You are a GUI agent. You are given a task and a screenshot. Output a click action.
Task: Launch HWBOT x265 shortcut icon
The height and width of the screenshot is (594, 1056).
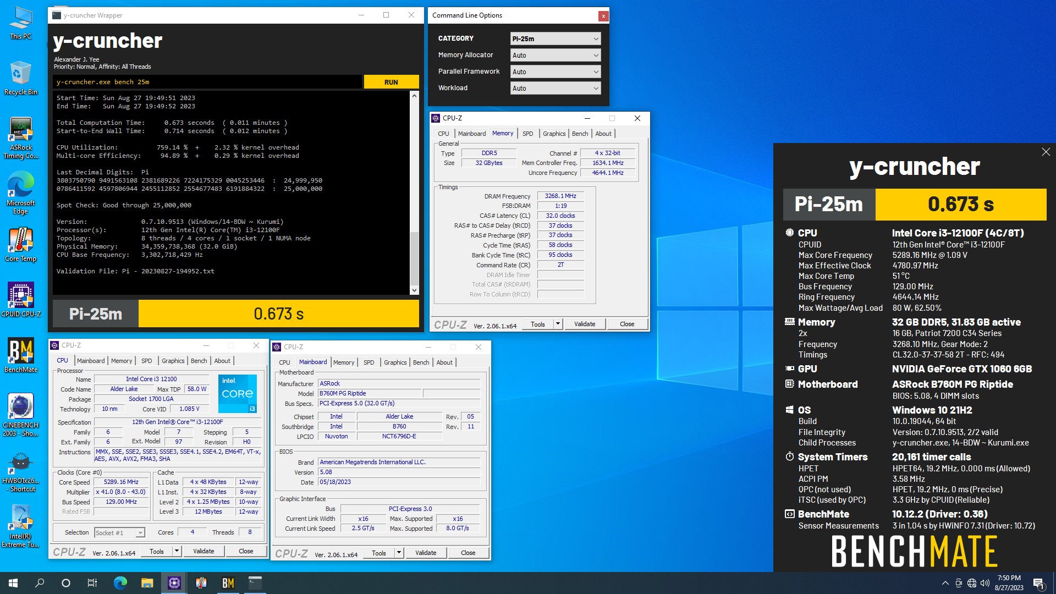pos(21,471)
